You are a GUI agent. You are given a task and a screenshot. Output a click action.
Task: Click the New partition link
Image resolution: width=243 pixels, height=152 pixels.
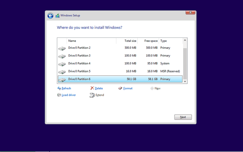point(157,88)
